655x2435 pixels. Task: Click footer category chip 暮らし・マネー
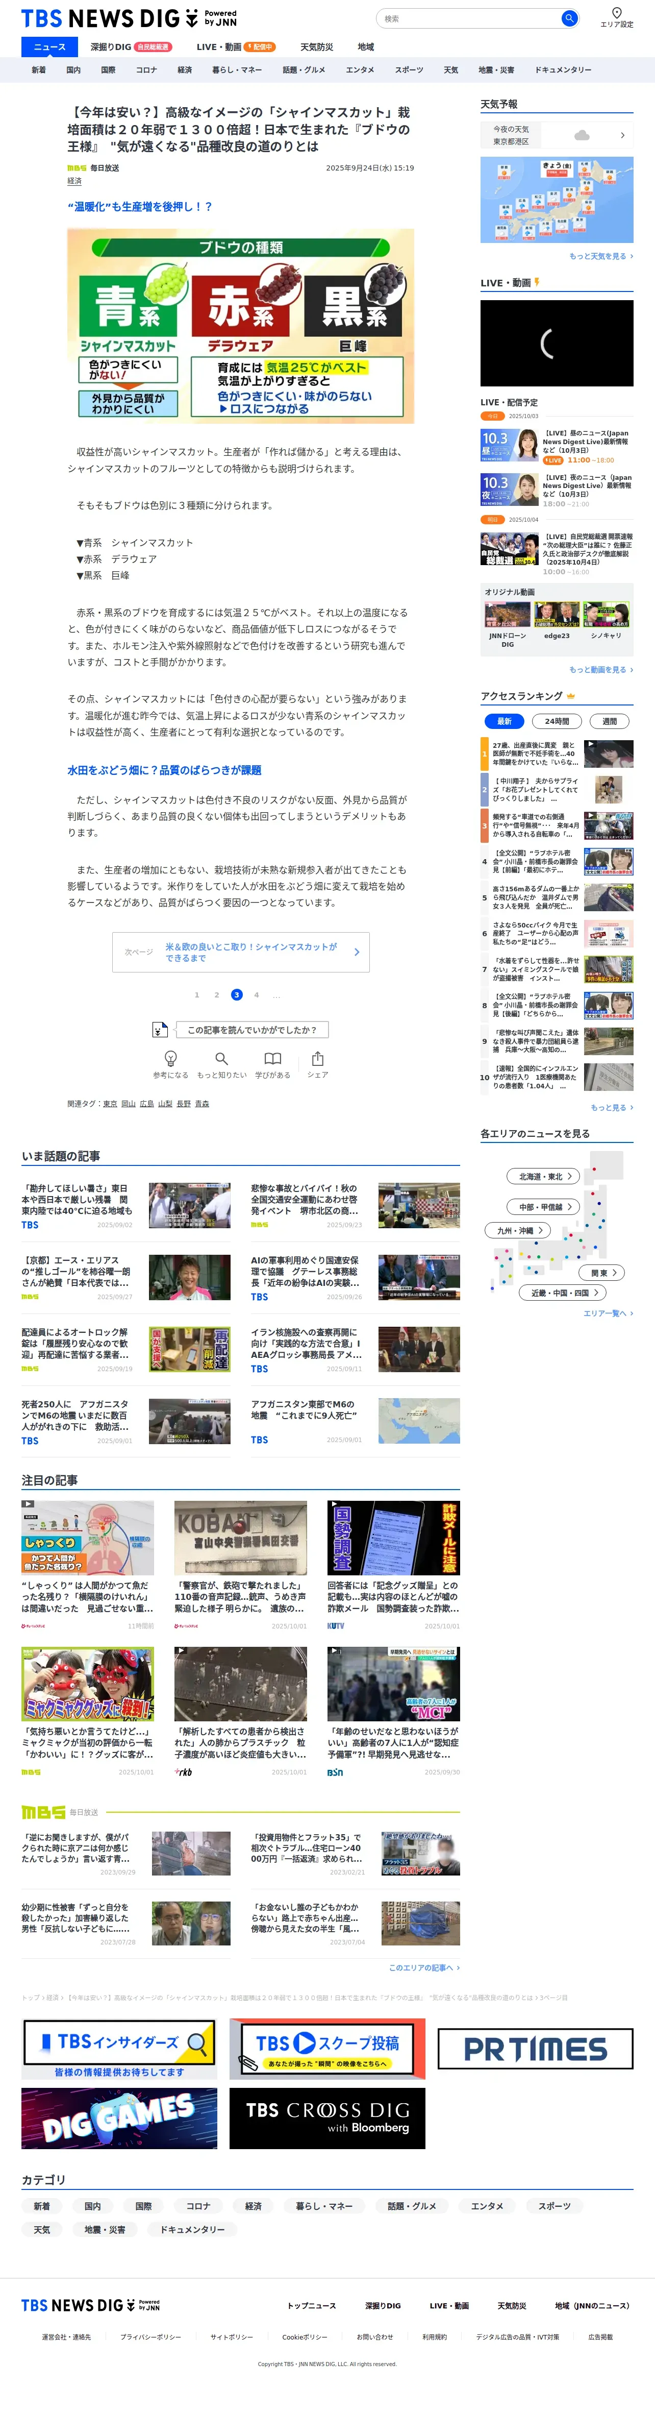324,2206
